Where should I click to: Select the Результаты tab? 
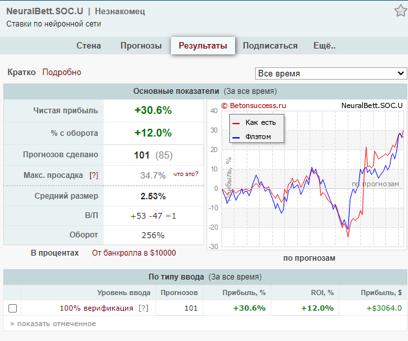pyautogui.click(x=203, y=45)
